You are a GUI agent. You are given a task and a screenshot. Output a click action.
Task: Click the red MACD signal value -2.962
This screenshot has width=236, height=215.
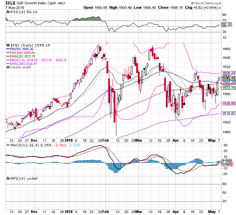tap(60, 145)
